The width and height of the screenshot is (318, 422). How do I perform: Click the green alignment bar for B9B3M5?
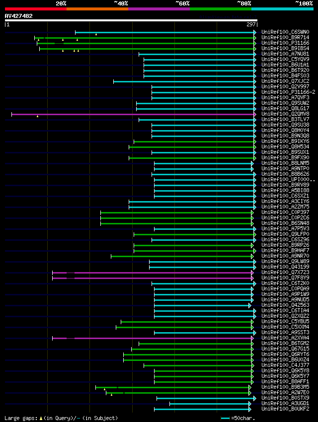(173, 388)
